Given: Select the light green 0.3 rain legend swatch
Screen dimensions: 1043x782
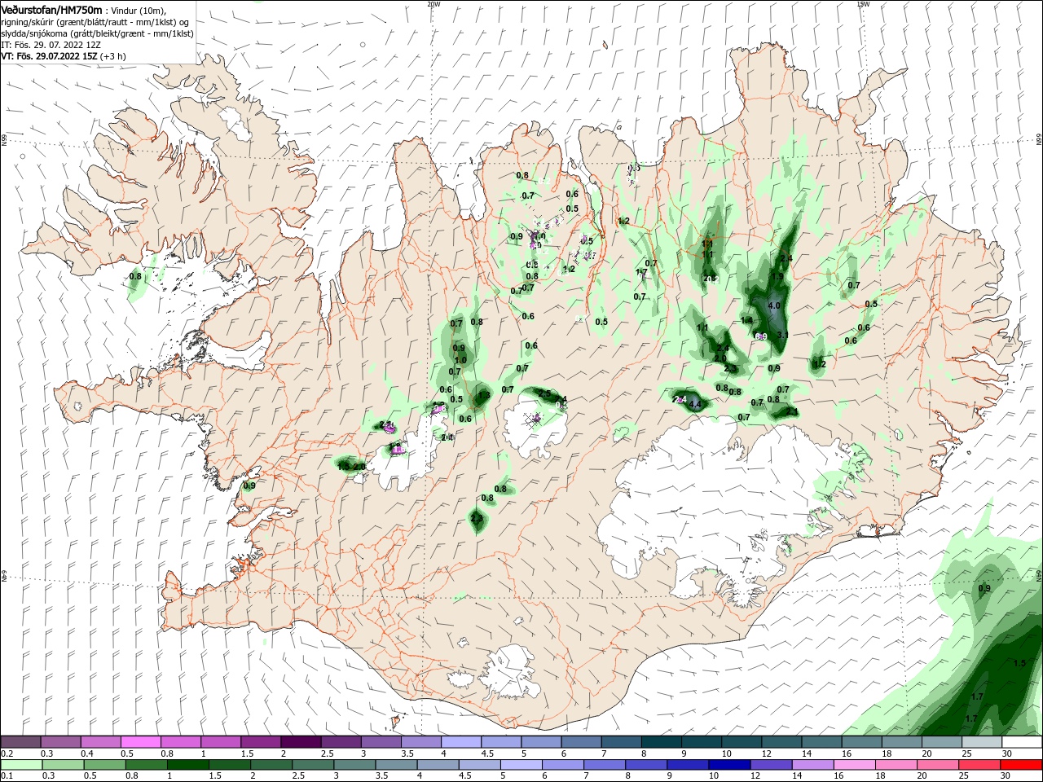Looking at the screenshot, I should 63,764.
